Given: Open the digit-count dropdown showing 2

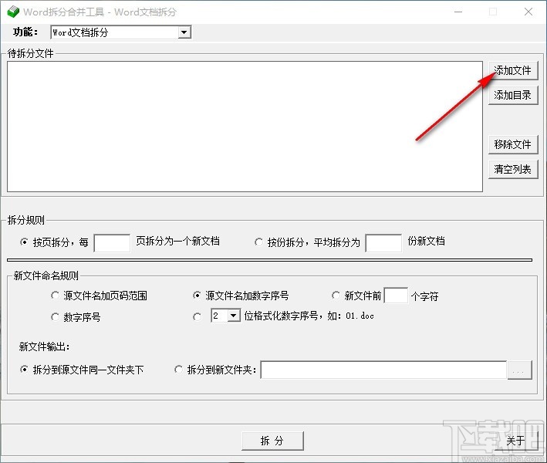Looking at the screenshot, I should 226,316.
